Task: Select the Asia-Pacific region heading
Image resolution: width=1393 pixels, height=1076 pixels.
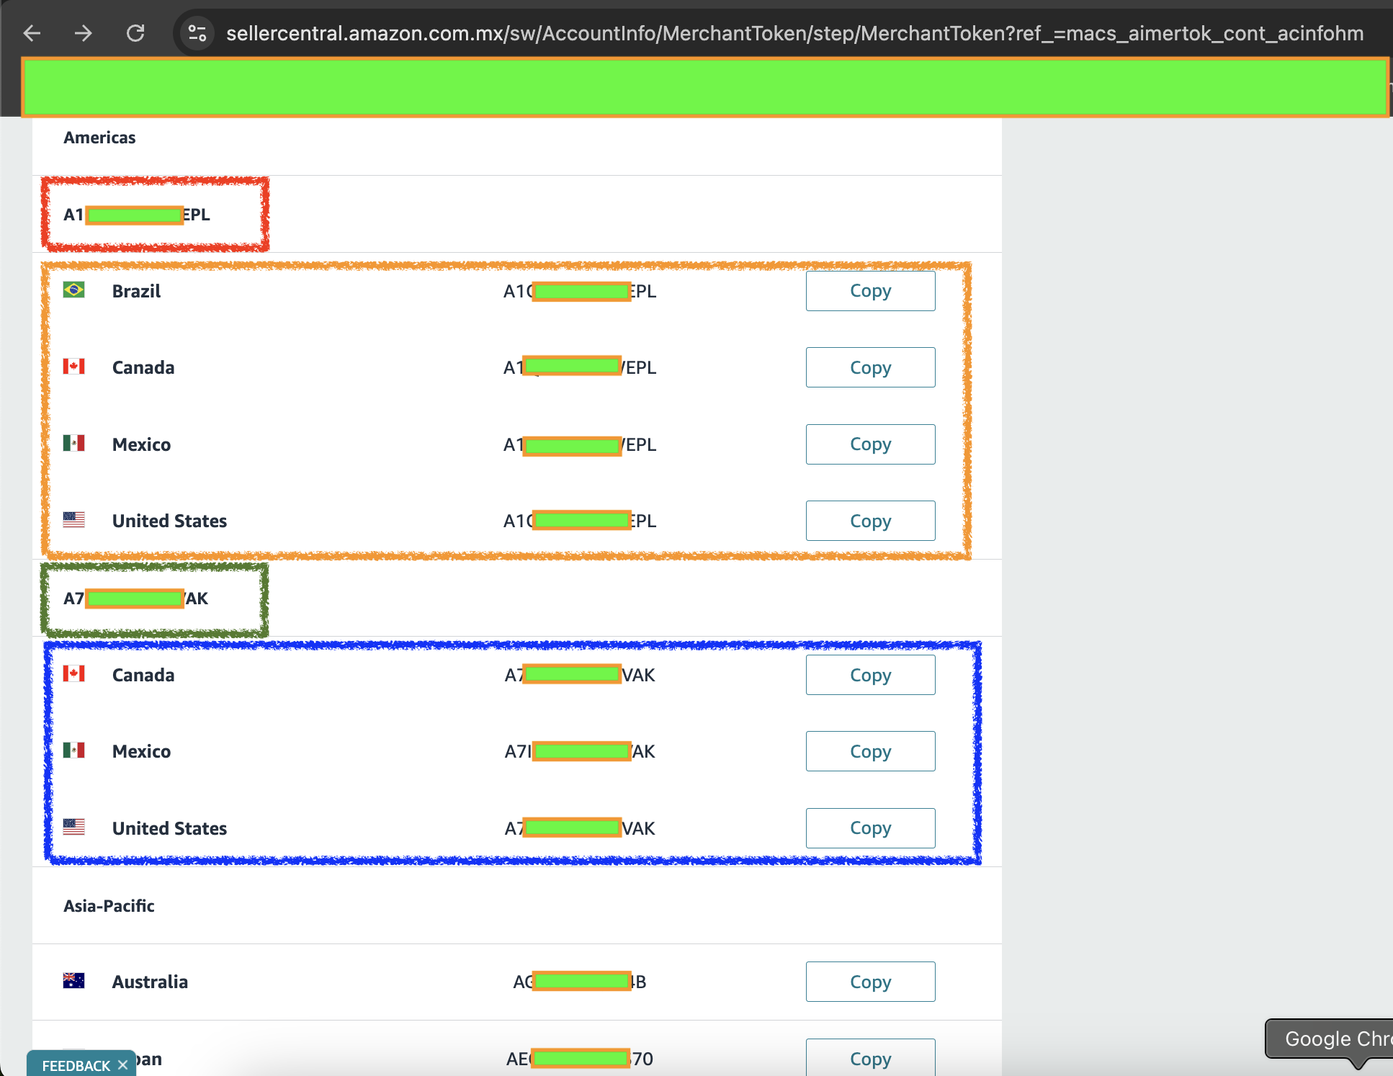Action: coord(109,906)
